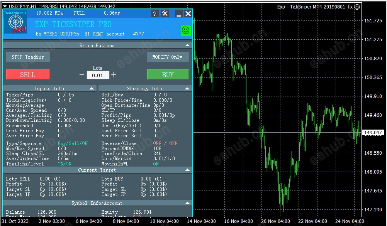Click the 'EA WORKS USDJPYm' status text
The height and width of the screenshot is (226, 387).
click(57, 34)
